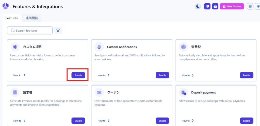Viewport: 260px width, 126px height.
Task: Click the クーポン coupon feature icon
Action: click(99, 92)
